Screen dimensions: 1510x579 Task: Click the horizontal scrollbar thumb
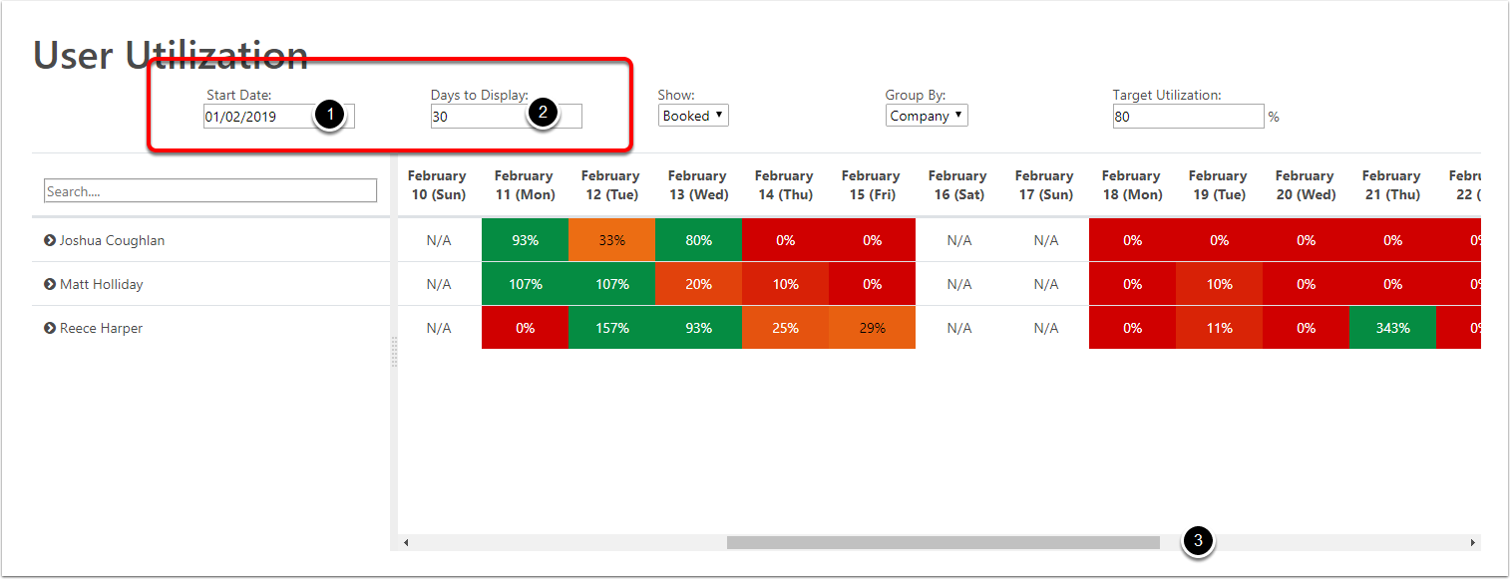coord(943,543)
